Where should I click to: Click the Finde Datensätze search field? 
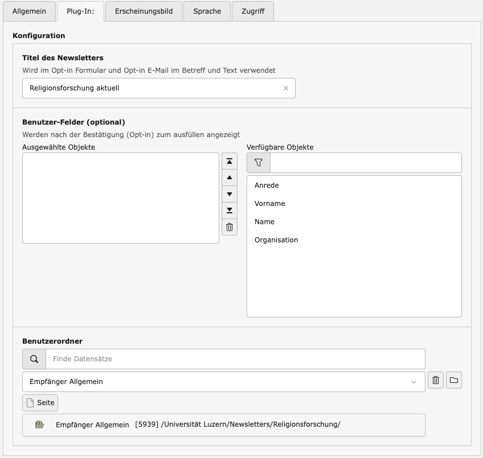pos(235,359)
